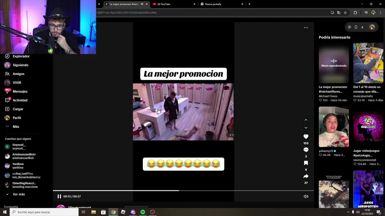Image resolution: width=385 pixels, height=216 pixels.
Task: Open Spotify from the taskbar
Action: click(143, 212)
